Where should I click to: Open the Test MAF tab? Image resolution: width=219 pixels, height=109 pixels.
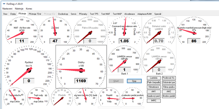tap(105, 14)
